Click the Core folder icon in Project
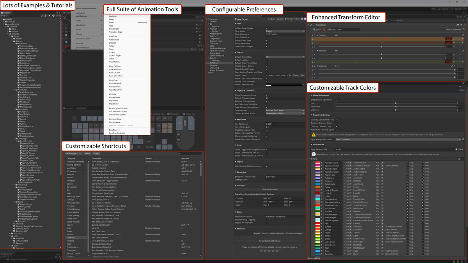This screenshot has width=468, height=263. [11, 29]
